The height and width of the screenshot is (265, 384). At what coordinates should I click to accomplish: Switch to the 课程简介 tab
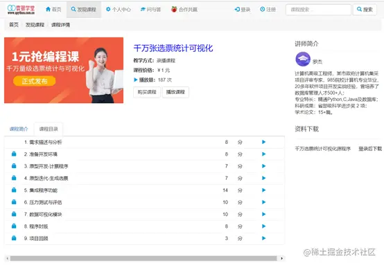click(x=19, y=129)
